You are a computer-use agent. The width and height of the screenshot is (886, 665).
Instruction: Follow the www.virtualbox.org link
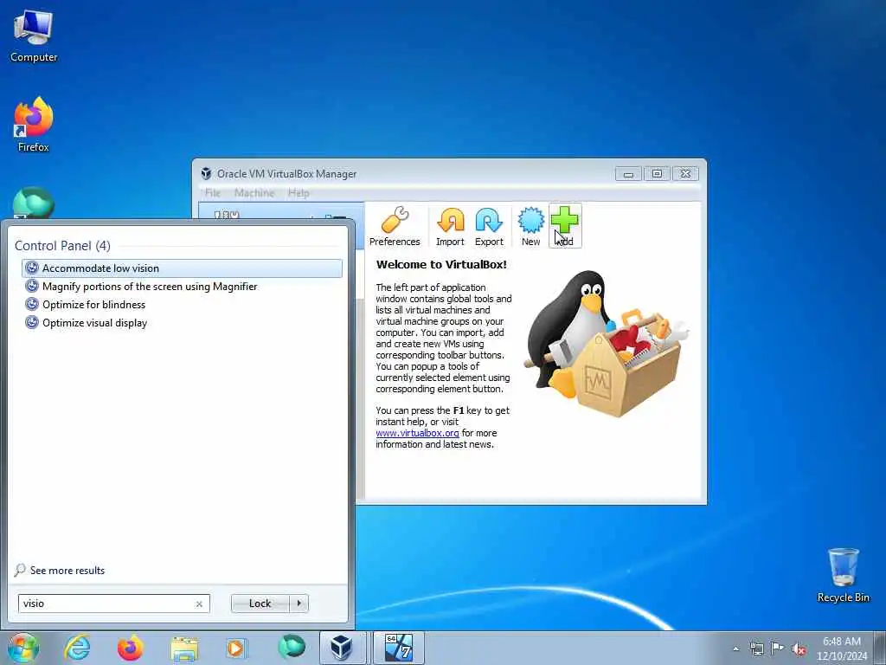[417, 433]
